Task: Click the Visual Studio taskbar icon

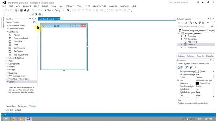Action: pos(28,119)
